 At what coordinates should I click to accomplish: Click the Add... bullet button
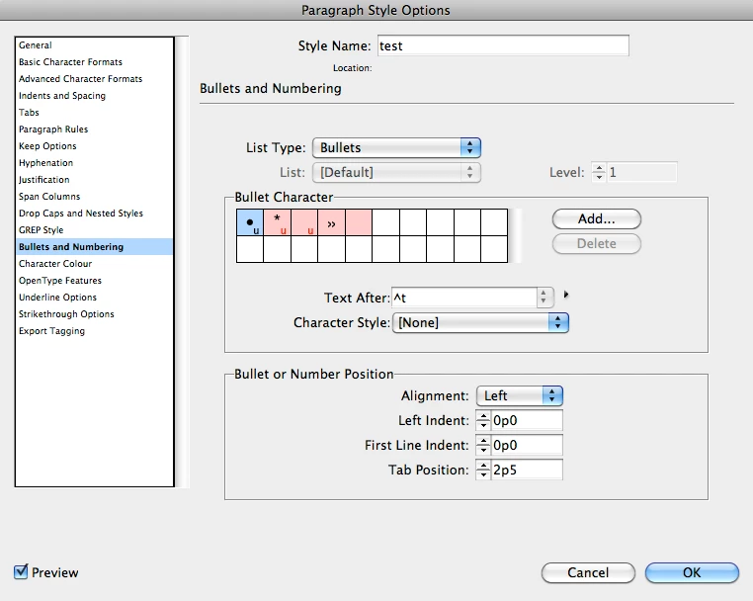coord(597,219)
